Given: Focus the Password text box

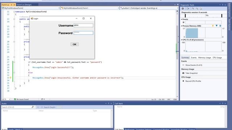Looking at the screenshot, I should pyautogui.click(x=83, y=33).
